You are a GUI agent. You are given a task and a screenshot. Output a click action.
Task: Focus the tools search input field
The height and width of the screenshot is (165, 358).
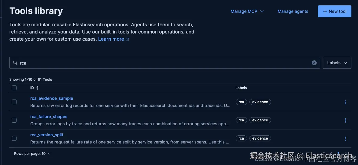pos(165,63)
